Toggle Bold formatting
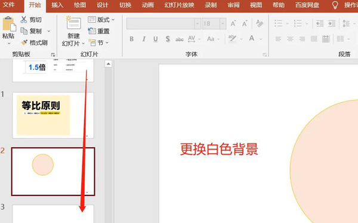This screenshot has height=223, width=358. coord(131,39)
